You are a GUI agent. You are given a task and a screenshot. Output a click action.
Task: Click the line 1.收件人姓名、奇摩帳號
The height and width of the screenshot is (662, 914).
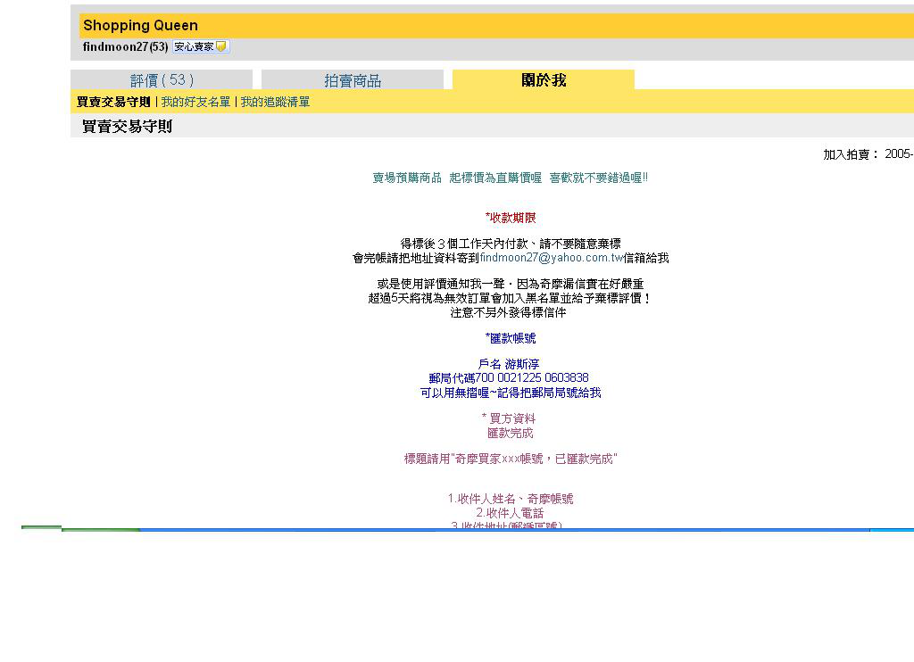[510, 499]
